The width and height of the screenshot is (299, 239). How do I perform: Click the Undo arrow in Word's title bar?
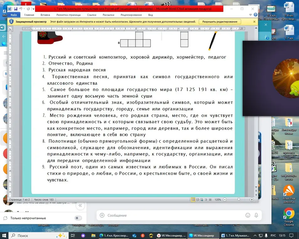click(21, 9)
